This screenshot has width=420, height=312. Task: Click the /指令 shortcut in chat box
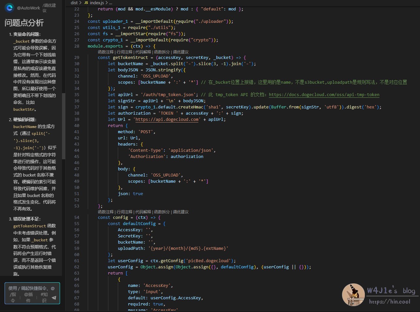coord(13,297)
